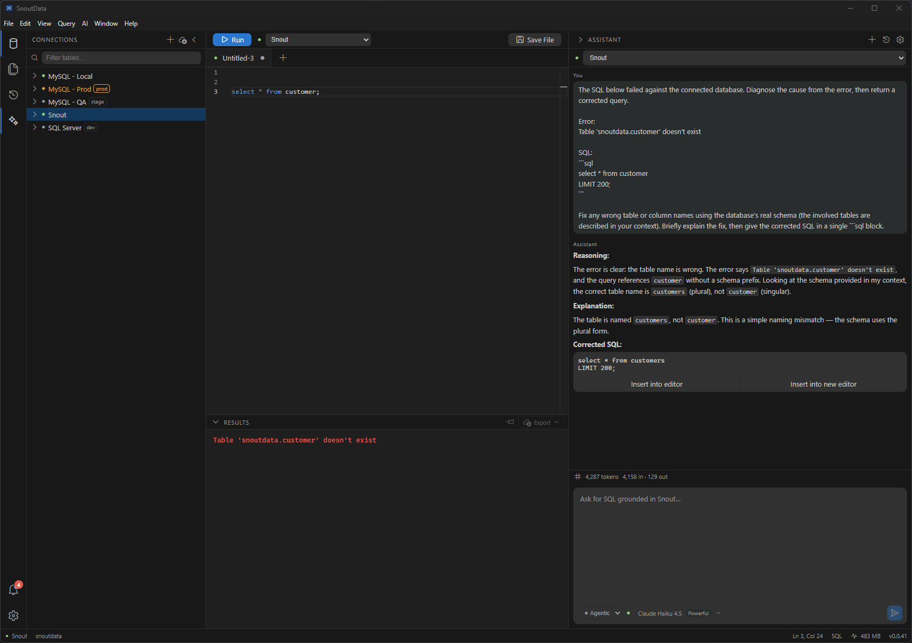Collapse the Connections panel with left chevron
Image resolution: width=912 pixels, height=643 pixels.
click(194, 40)
